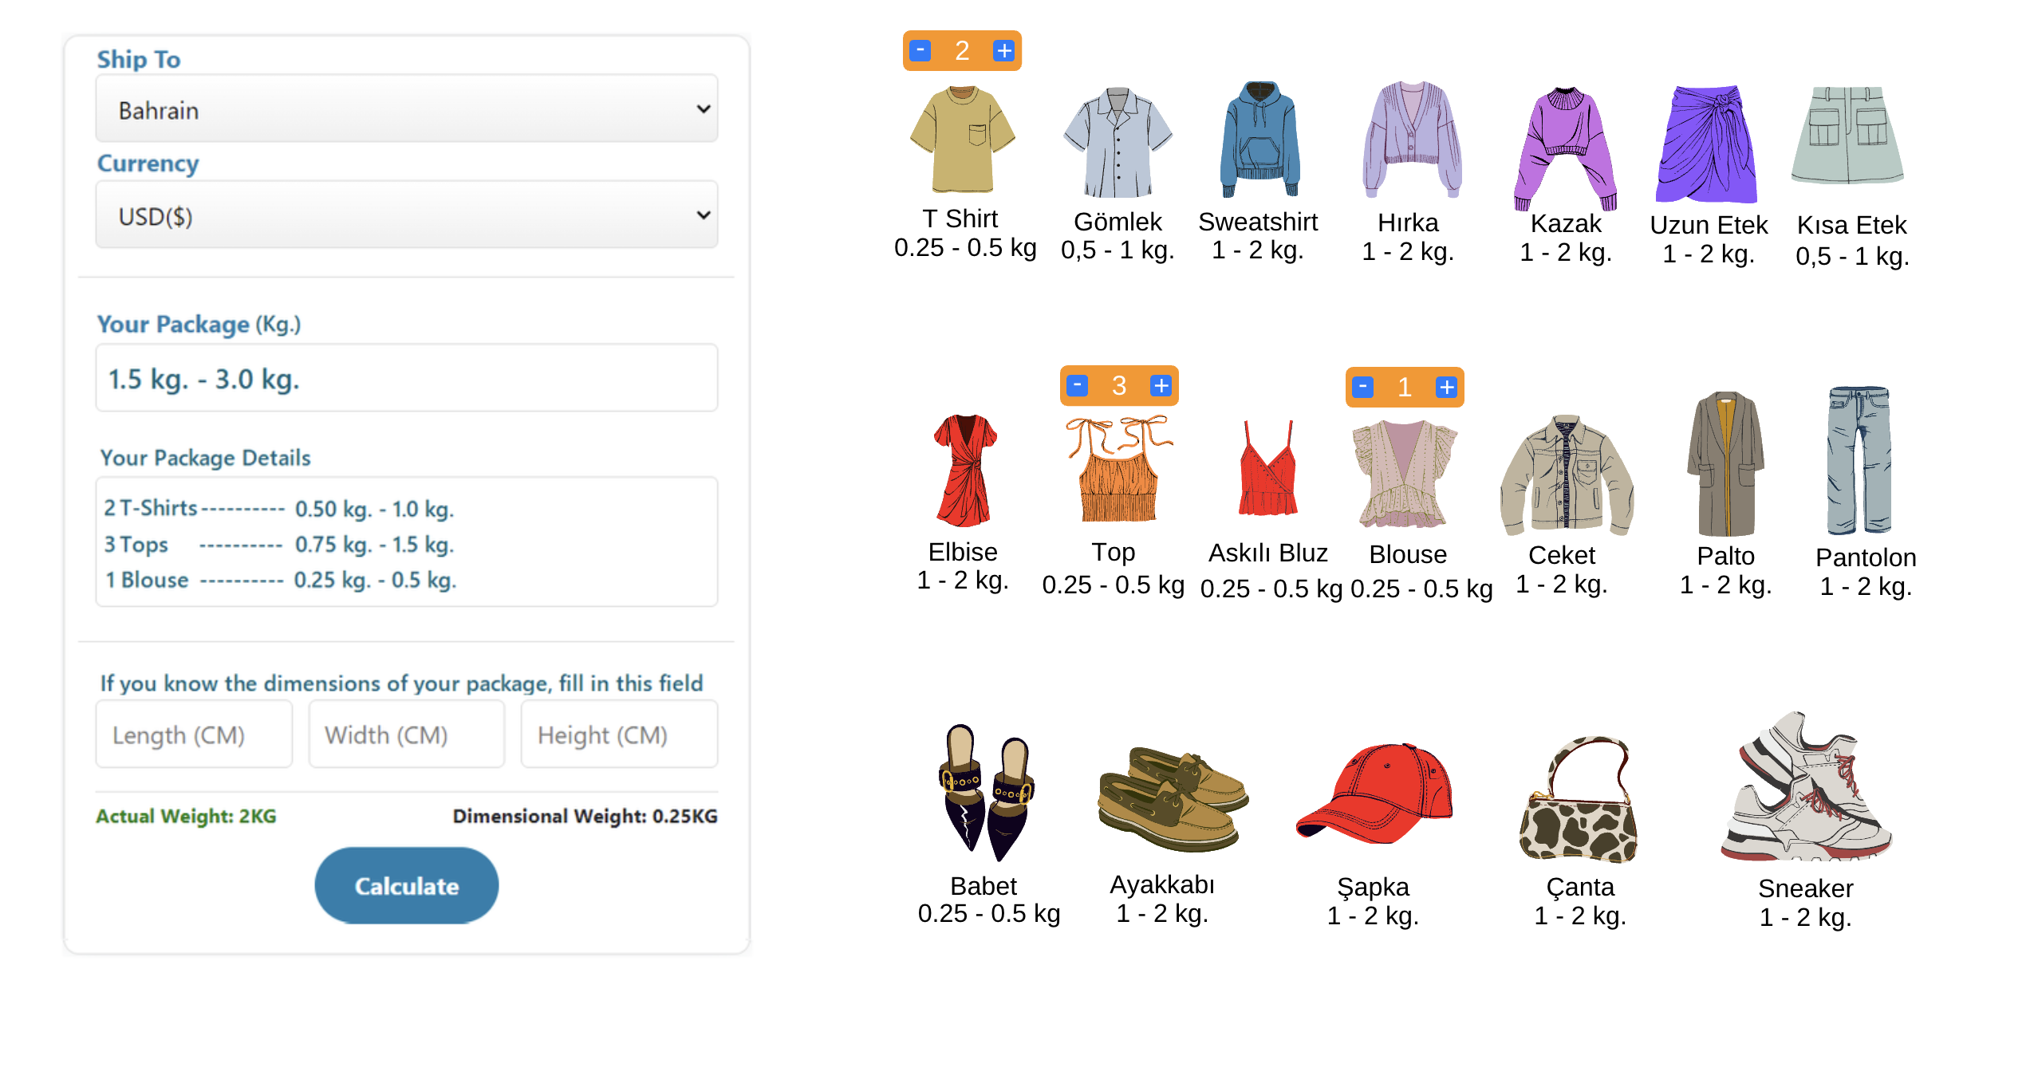2034x1083 pixels.
Task: Click the Length (CM) input field
Action: click(x=194, y=734)
